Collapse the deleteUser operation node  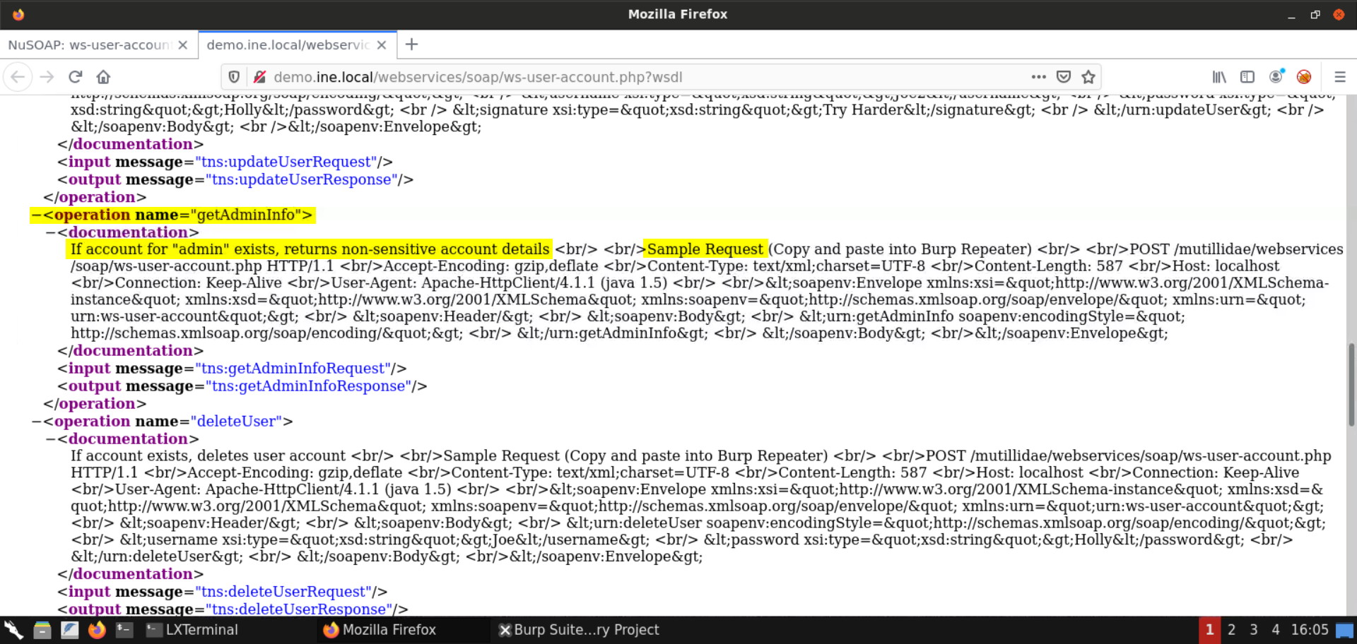click(x=36, y=422)
